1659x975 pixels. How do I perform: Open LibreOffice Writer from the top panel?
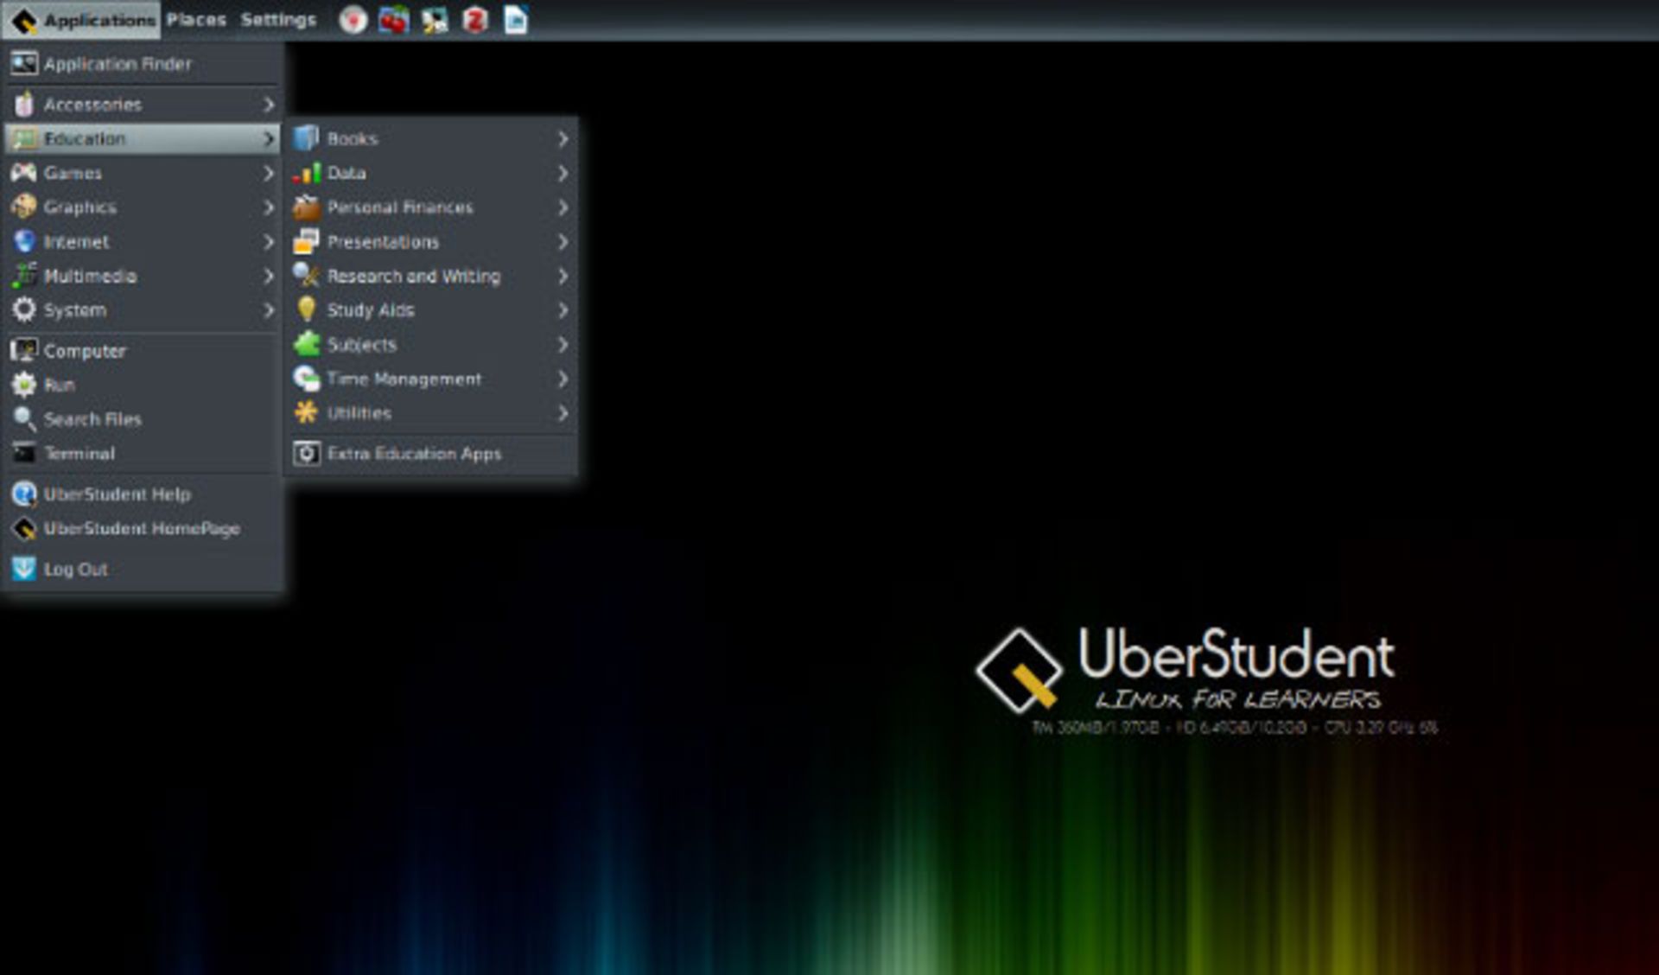[518, 19]
